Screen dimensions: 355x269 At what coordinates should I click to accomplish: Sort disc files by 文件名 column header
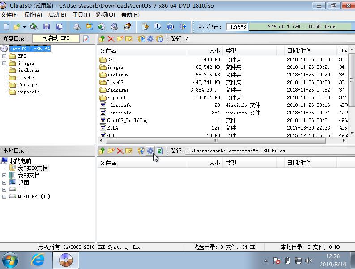pyautogui.click(x=142, y=50)
